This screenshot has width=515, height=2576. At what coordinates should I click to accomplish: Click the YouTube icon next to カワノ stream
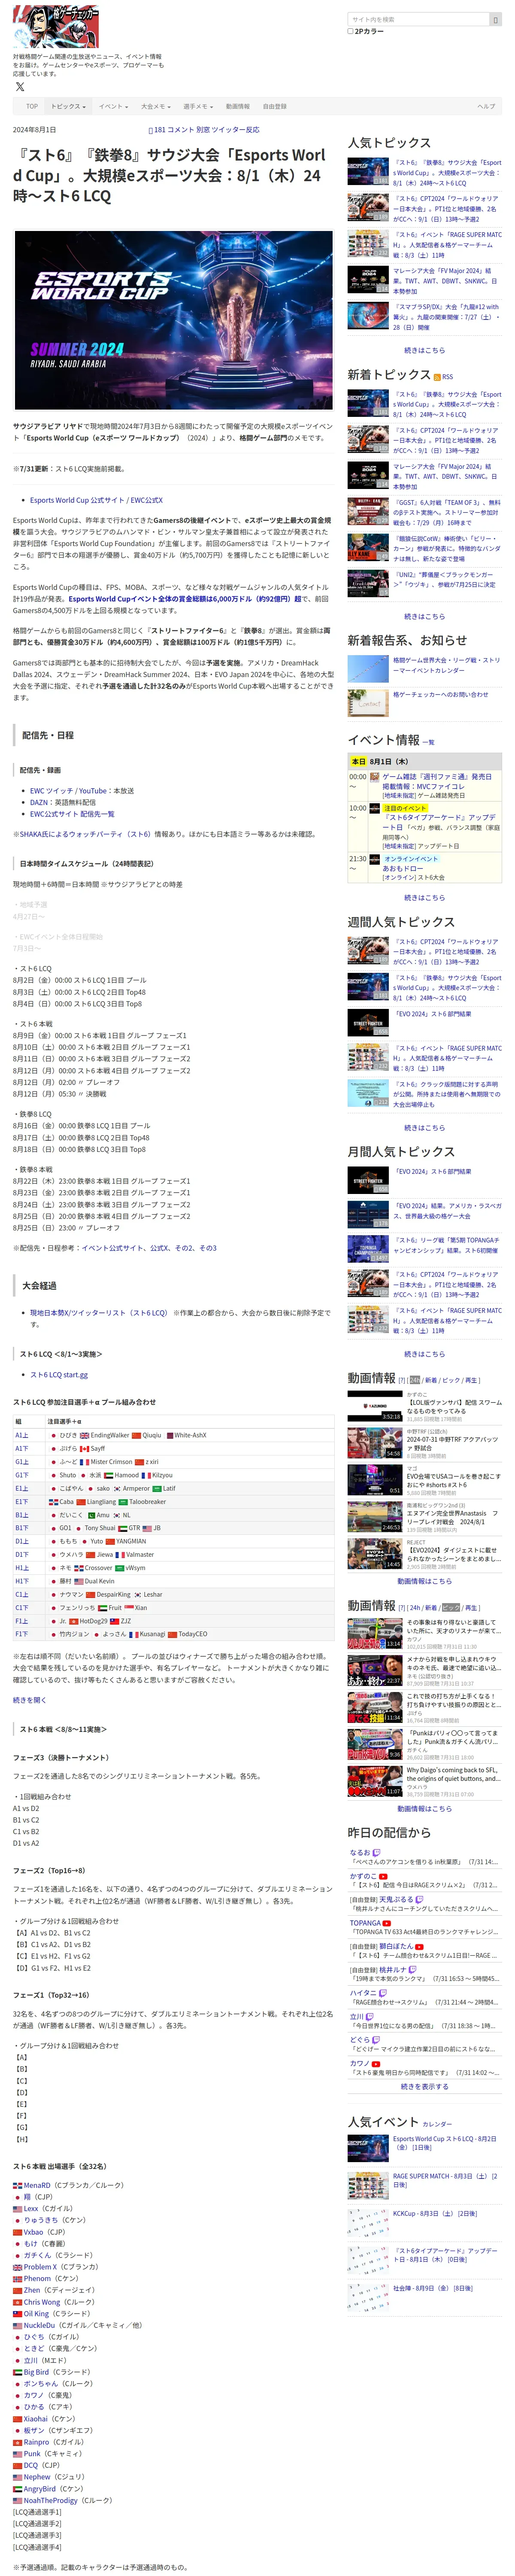click(377, 2063)
